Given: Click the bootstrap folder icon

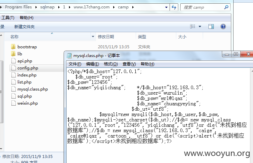Looking at the screenshot, I should [x=13, y=47].
